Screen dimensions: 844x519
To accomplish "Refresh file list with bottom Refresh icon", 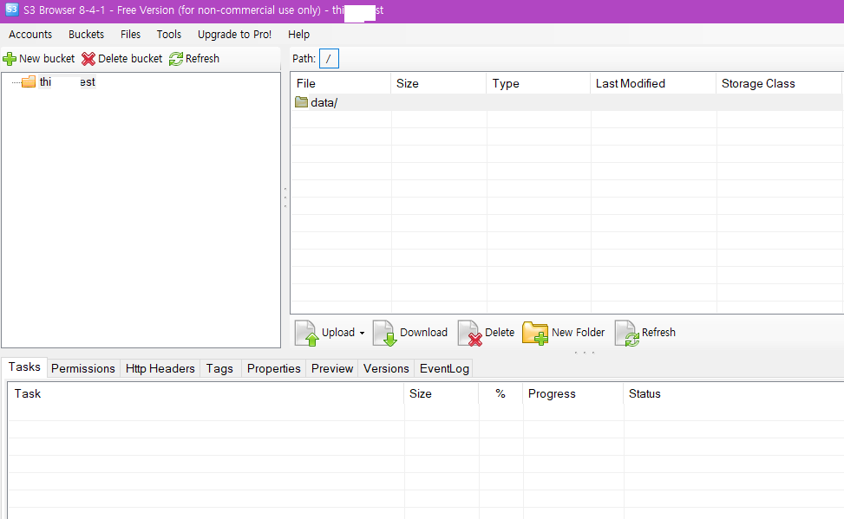I will pyautogui.click(x=626, y=333).
